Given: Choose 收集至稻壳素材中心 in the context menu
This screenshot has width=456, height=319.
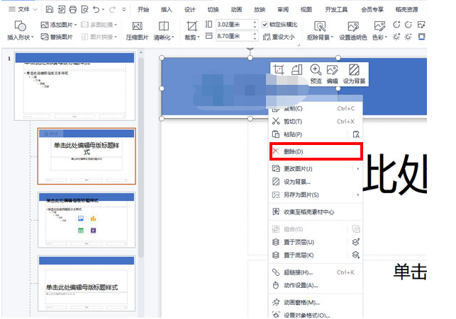Looking at the screenshot, I should click(x=316, y=211).
